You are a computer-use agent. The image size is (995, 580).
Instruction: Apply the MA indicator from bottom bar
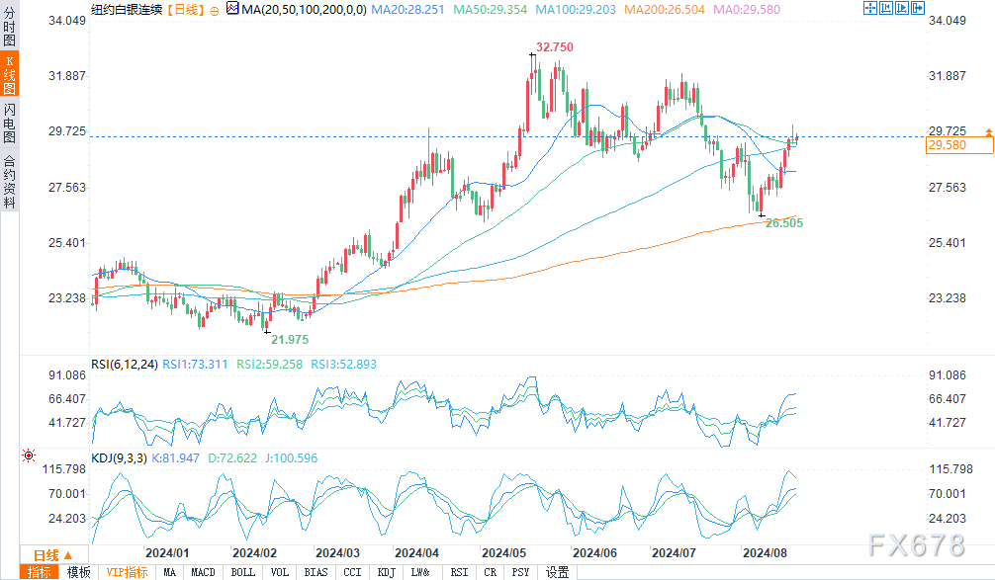(169, 572)
